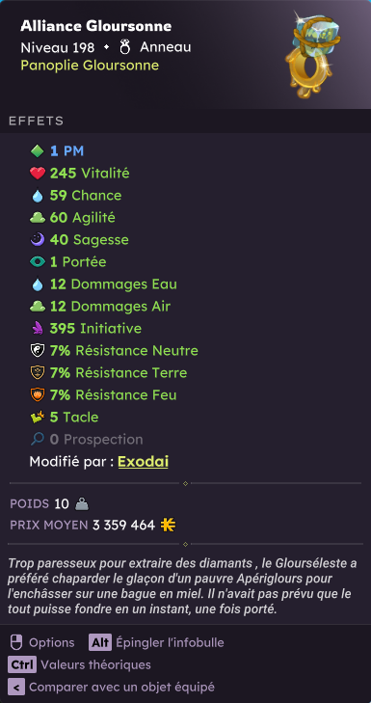Click the magnifier Prospection icon
Image resolution: width=371 pixels, height=703 pixels.
tap(38, 440)
